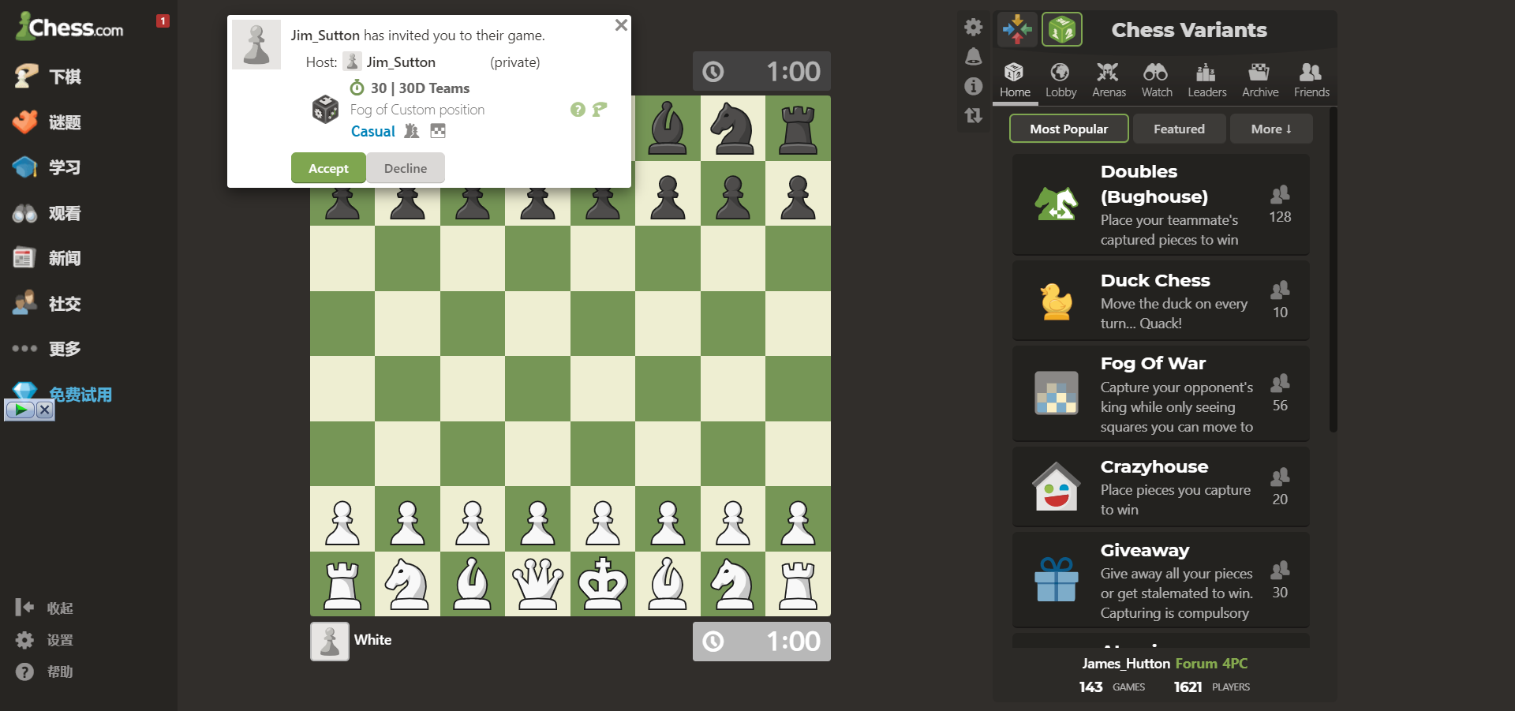
Task: Expand the 更多 more menu
Action: pos(47,349)
